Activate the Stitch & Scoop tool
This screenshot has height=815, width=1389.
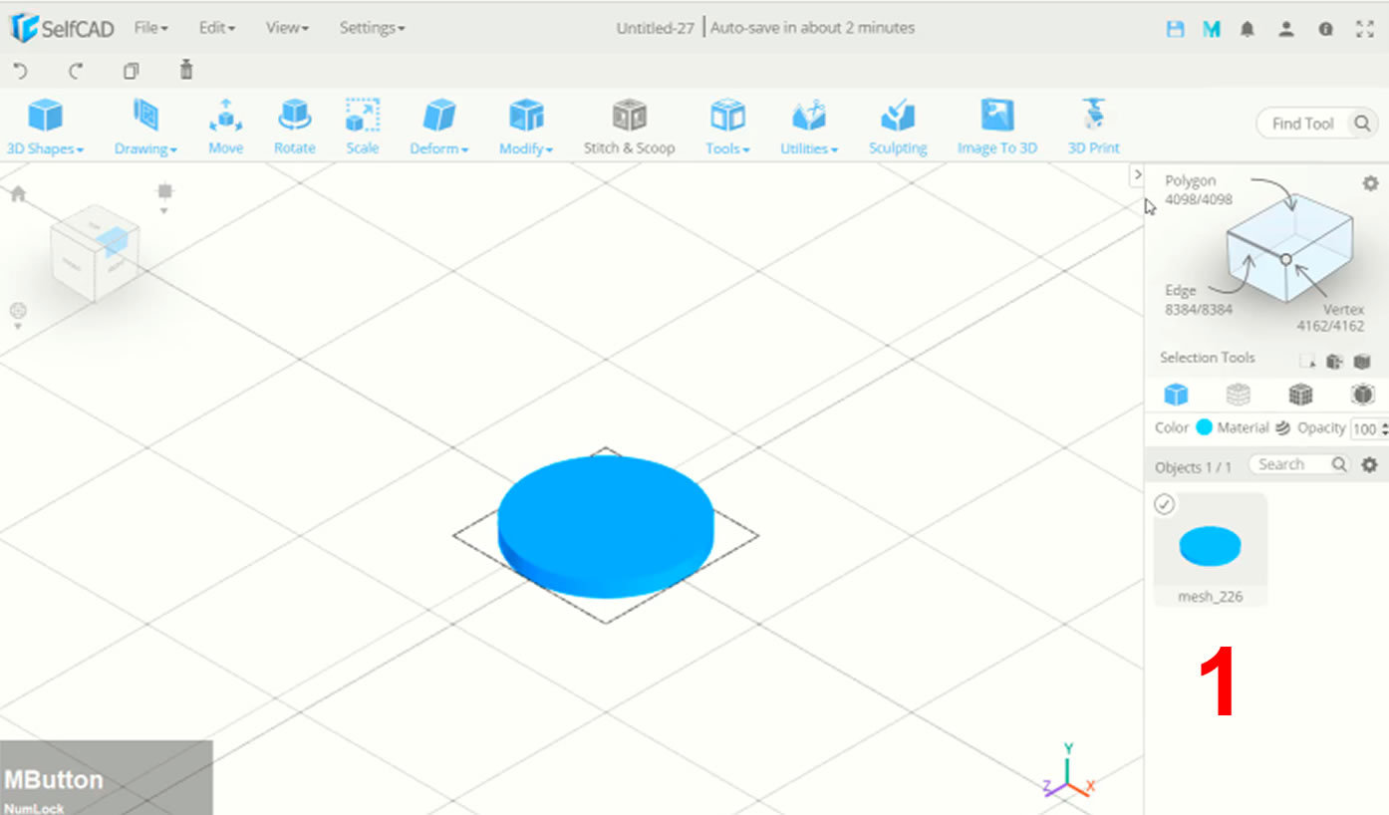tap(629, 127)
